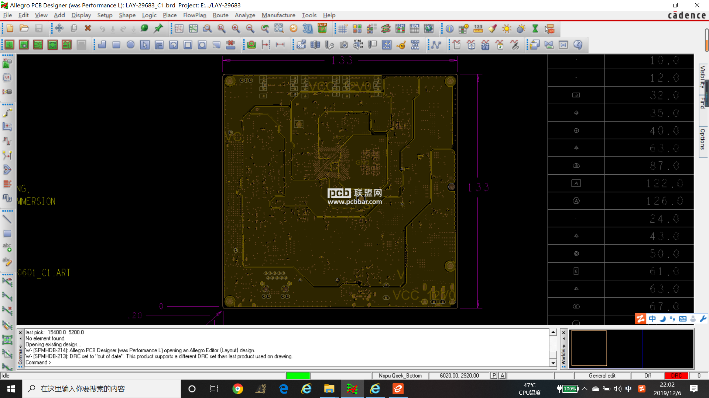709x398 pixels.
Task: Click the red DRC status indicator
Action: point(676,376)
